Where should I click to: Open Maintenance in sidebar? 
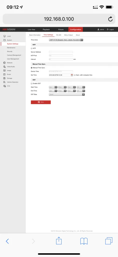click(11, 48)
